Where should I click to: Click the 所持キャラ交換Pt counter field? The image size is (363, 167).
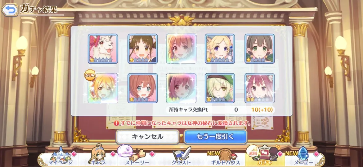click(x=220, y=110)
